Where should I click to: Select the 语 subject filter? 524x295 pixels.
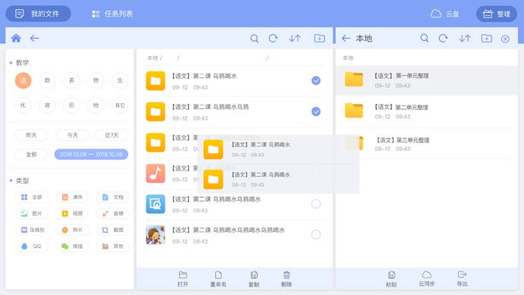(x=23, y=80)
